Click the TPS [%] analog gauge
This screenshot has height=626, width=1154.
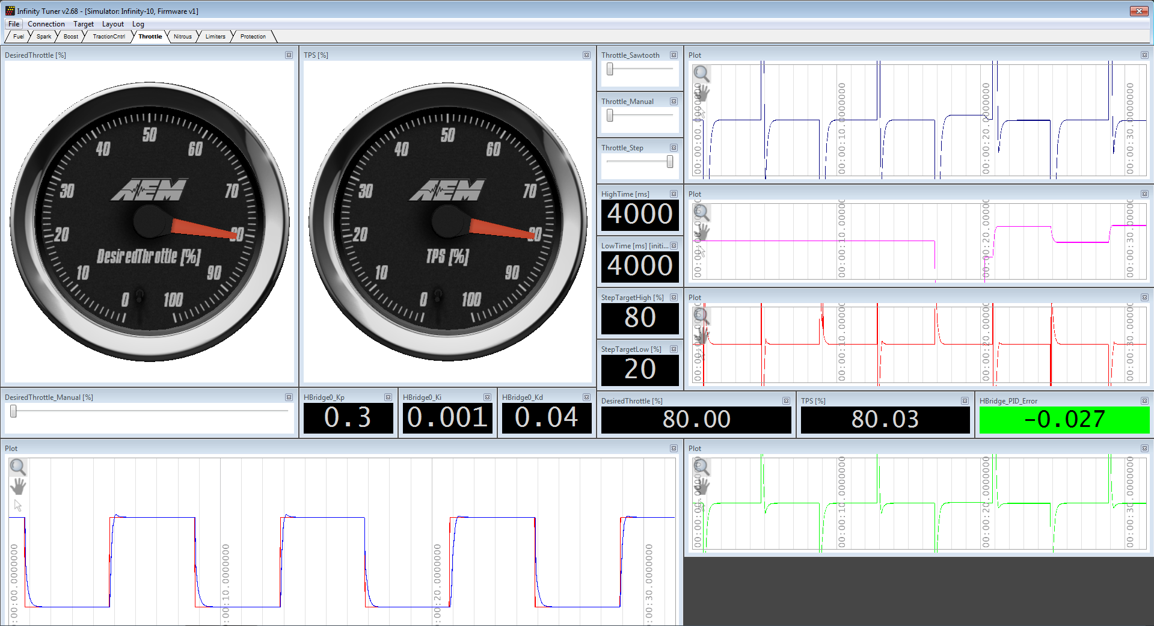[448, 221]
